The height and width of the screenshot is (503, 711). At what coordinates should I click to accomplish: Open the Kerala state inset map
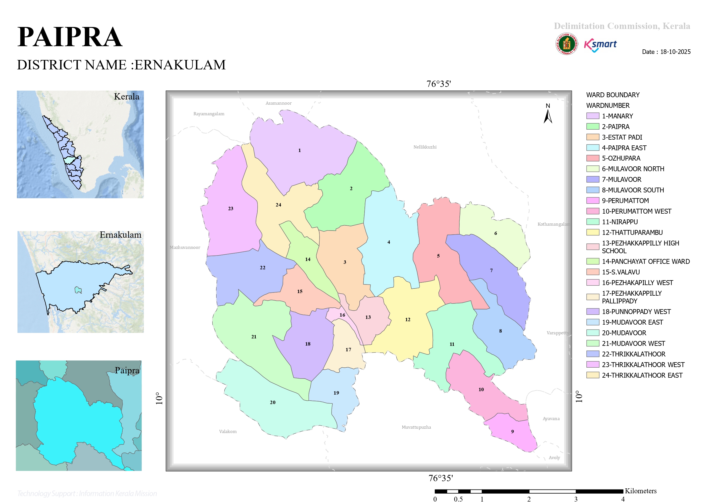[80, 144]
